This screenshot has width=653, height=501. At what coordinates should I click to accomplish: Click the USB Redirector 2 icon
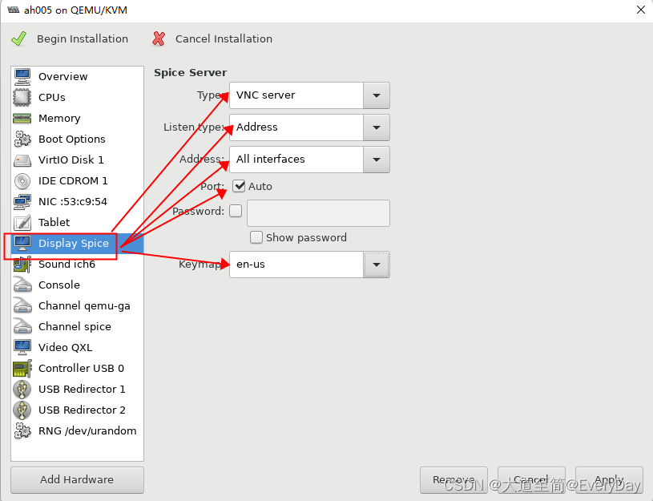(x=22, y=410)
